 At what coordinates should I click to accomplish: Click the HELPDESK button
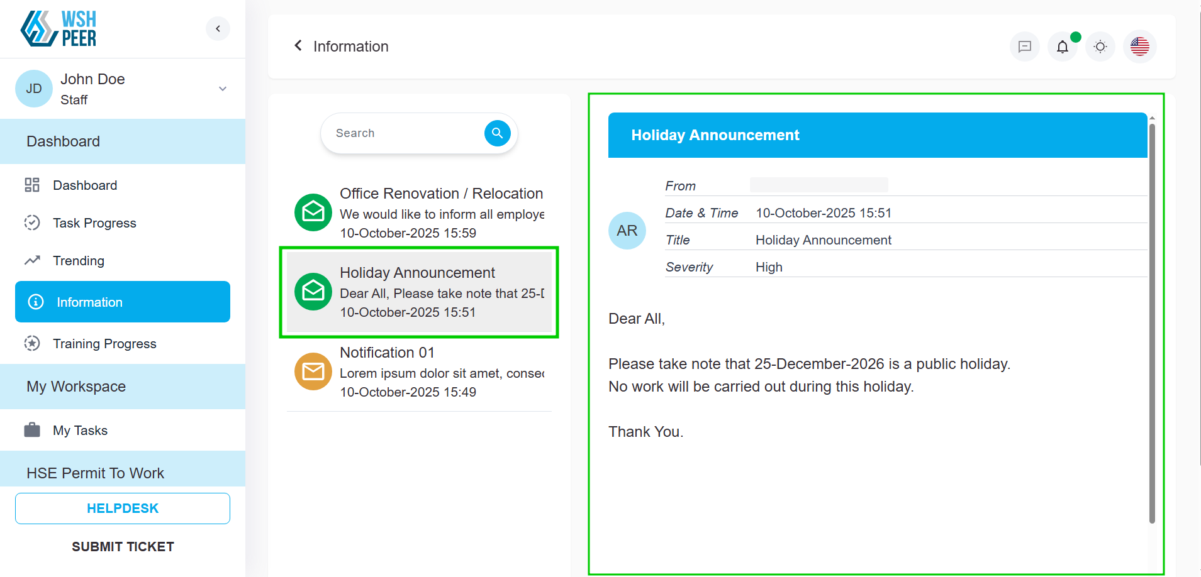[123, 508]
